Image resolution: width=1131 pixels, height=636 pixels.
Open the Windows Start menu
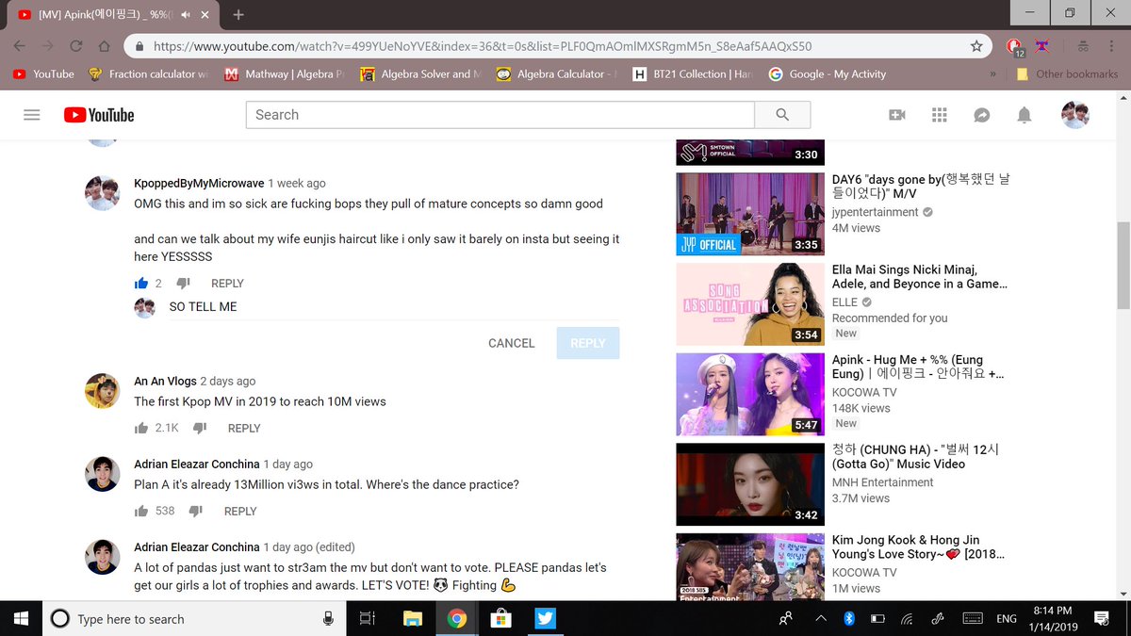tap(21, 619)
